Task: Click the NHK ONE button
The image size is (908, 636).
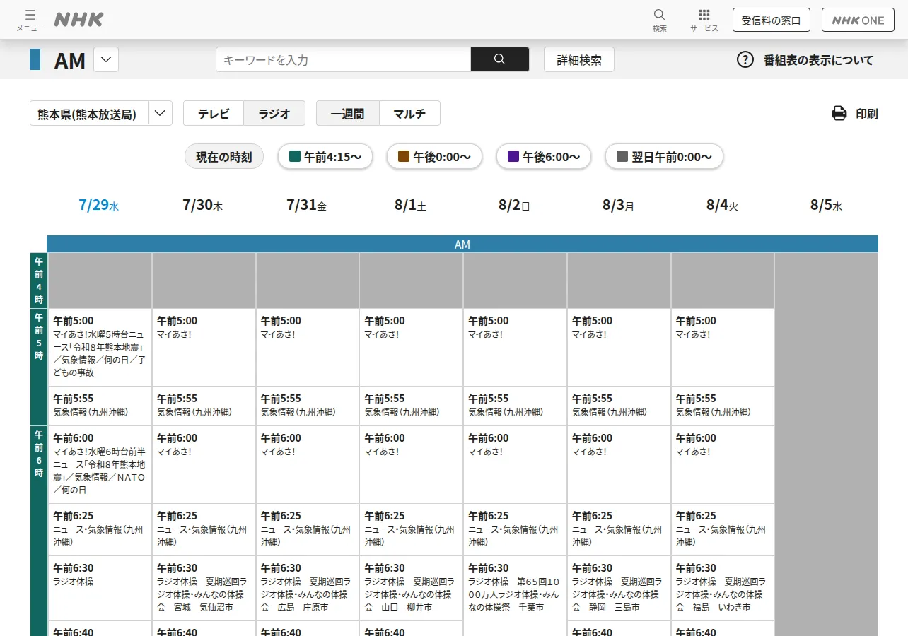Action: [x=858, y=20]
